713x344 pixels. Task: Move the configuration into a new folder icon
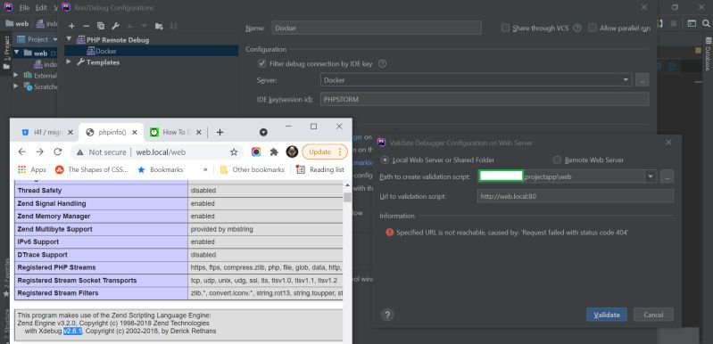(159, 27)
